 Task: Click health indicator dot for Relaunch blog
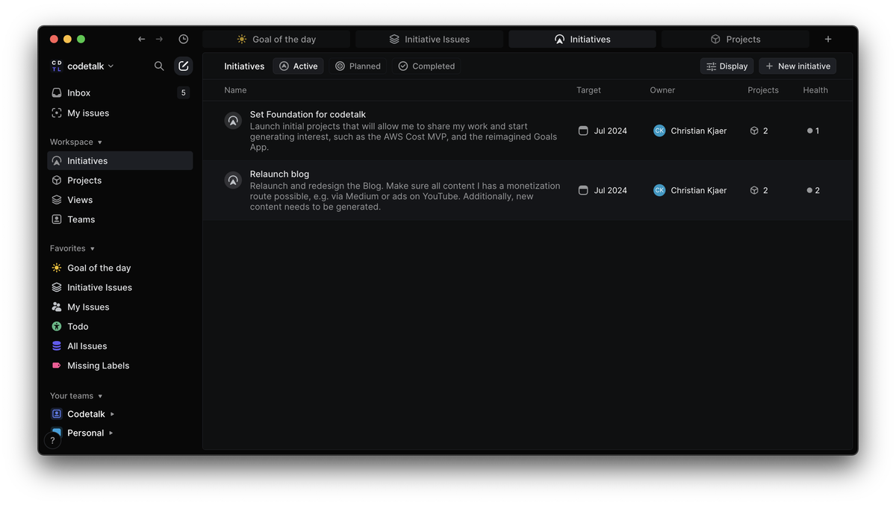[809, 190]
